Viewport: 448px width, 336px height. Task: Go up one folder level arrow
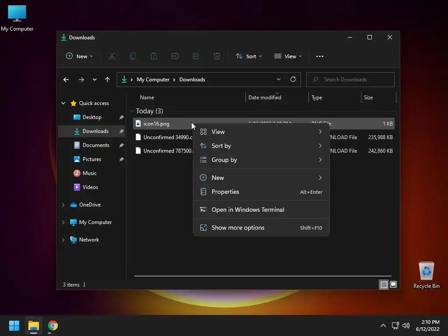point(108,80)
